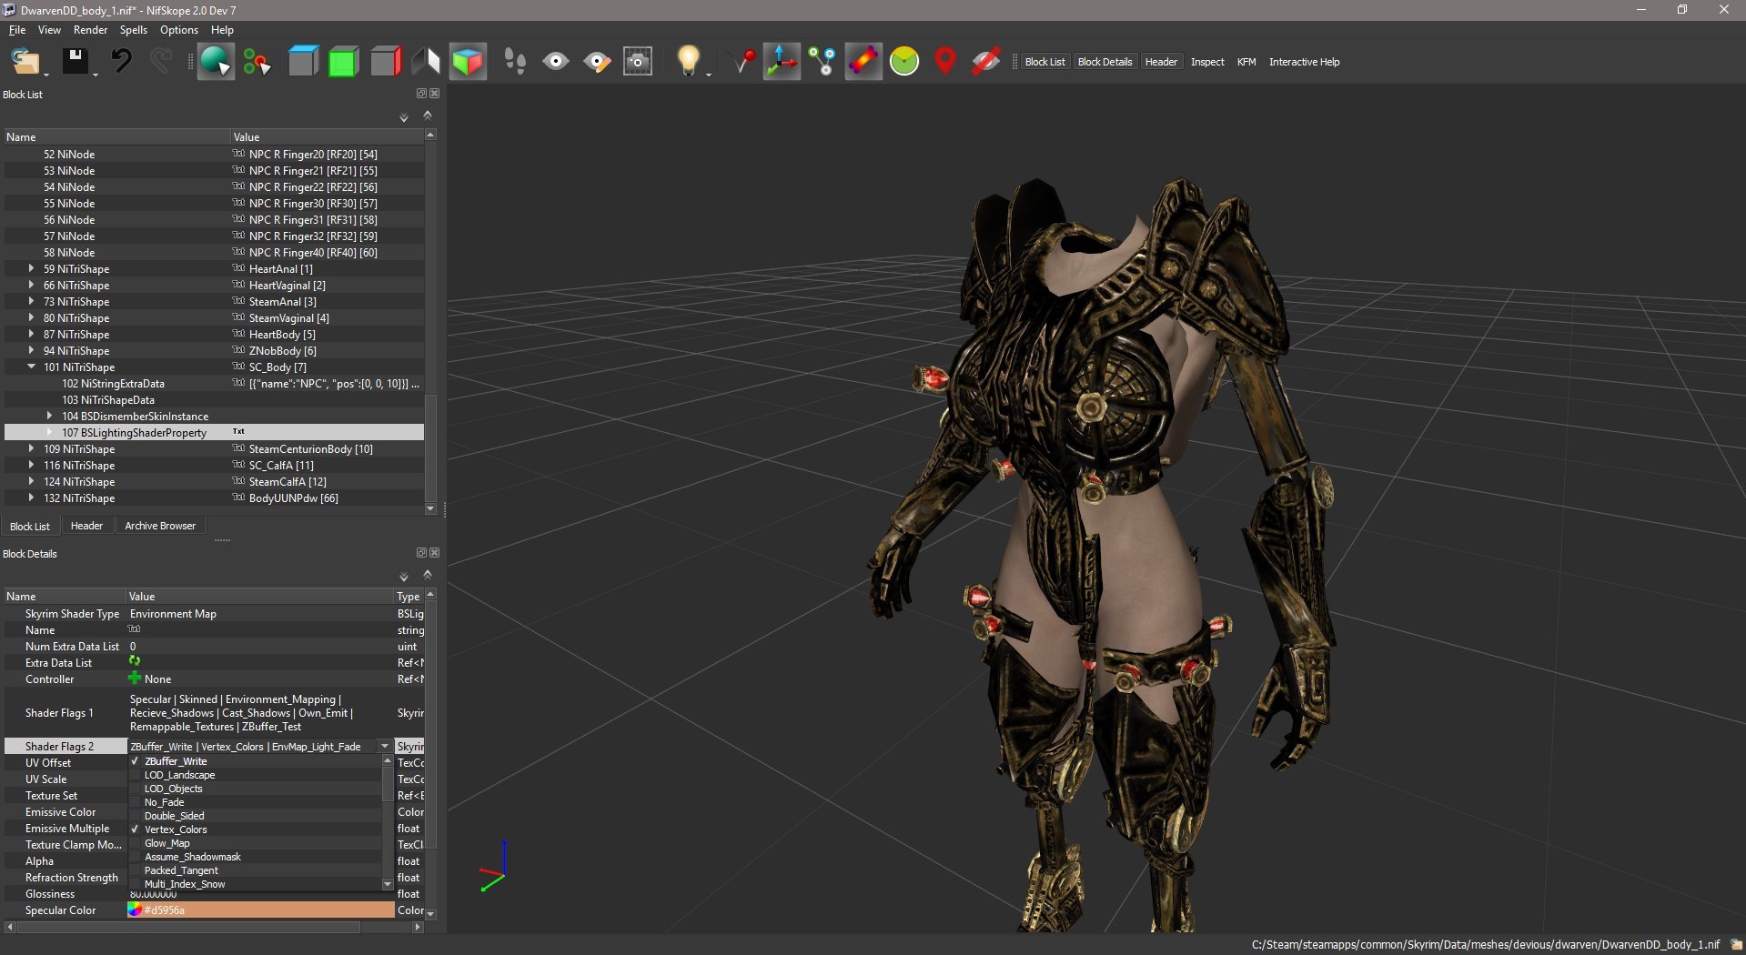This screenshot has height=955, width=1746.
Task: Open the Spells menu
Action: pos(133,30)
